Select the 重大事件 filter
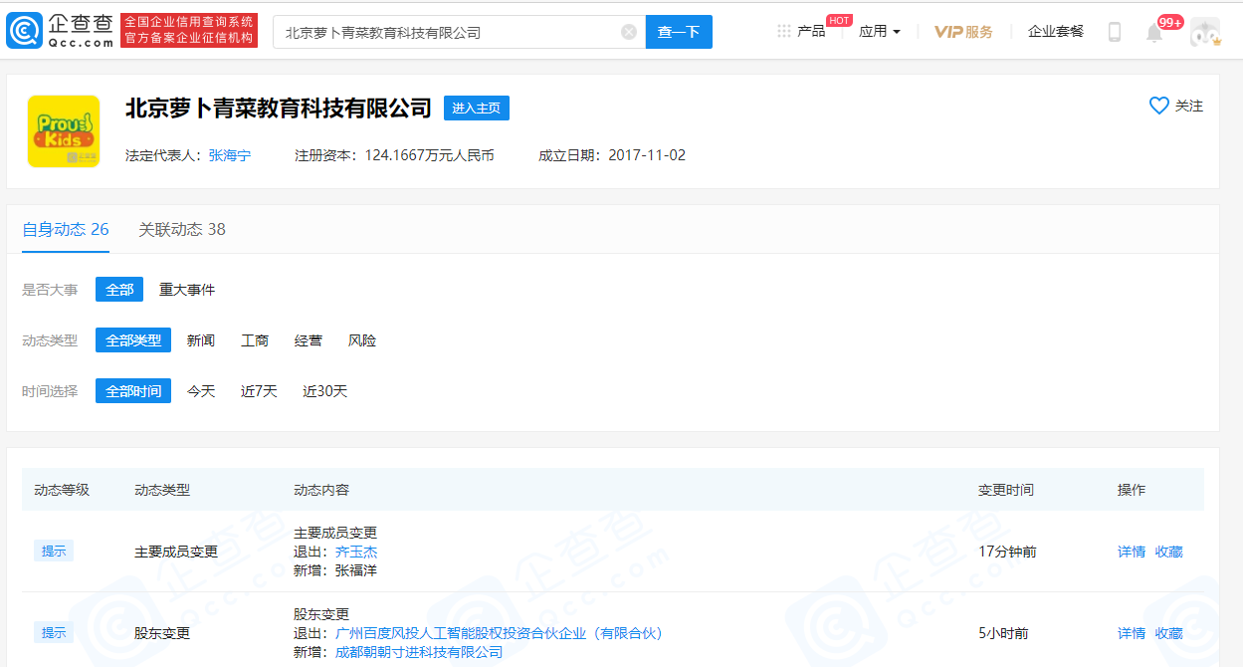 (x=187, y=290)
